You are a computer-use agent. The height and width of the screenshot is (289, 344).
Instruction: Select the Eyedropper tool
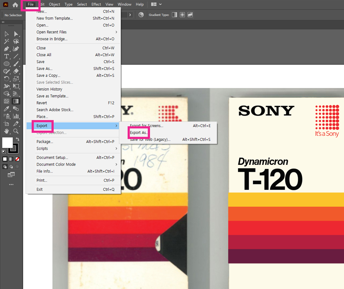(x=7, y=109)
